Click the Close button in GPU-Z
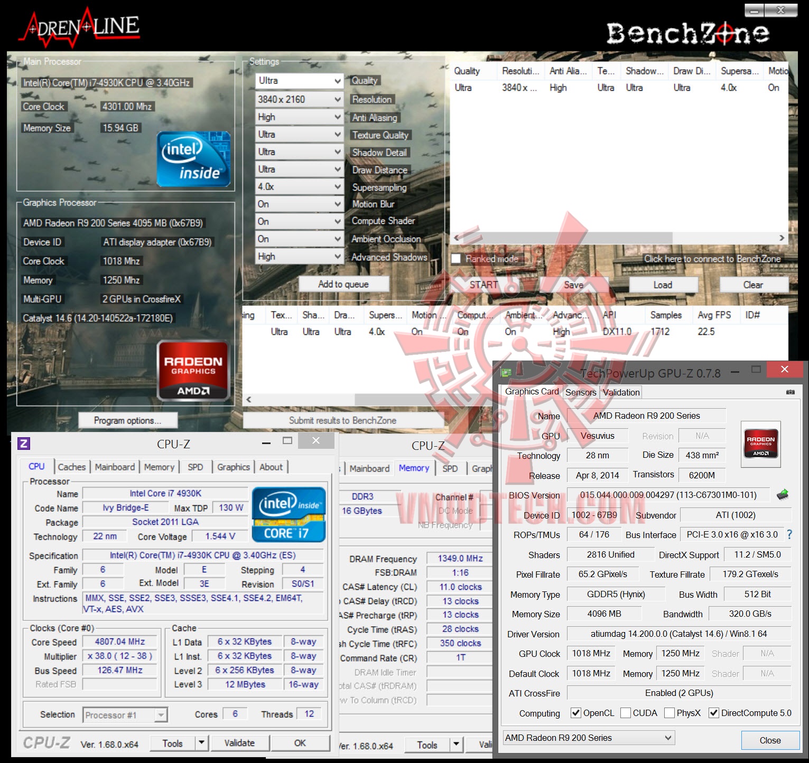The height and width of the screenshot is (763, 809). 770,740
